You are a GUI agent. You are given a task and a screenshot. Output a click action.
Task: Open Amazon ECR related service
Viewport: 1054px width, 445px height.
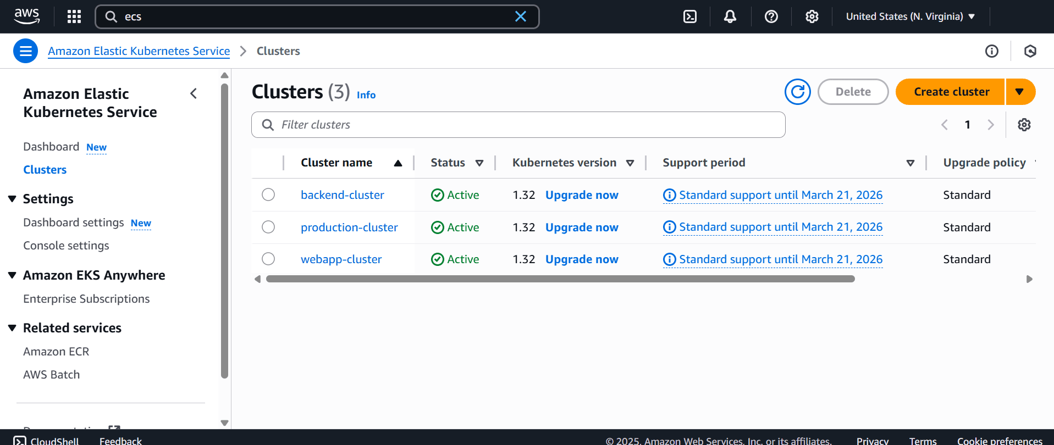56,352
